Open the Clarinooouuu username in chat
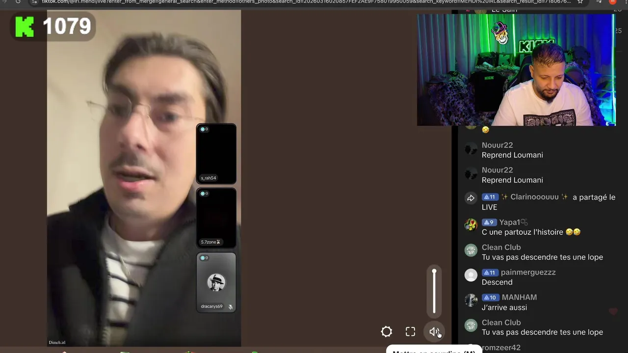 534,197
